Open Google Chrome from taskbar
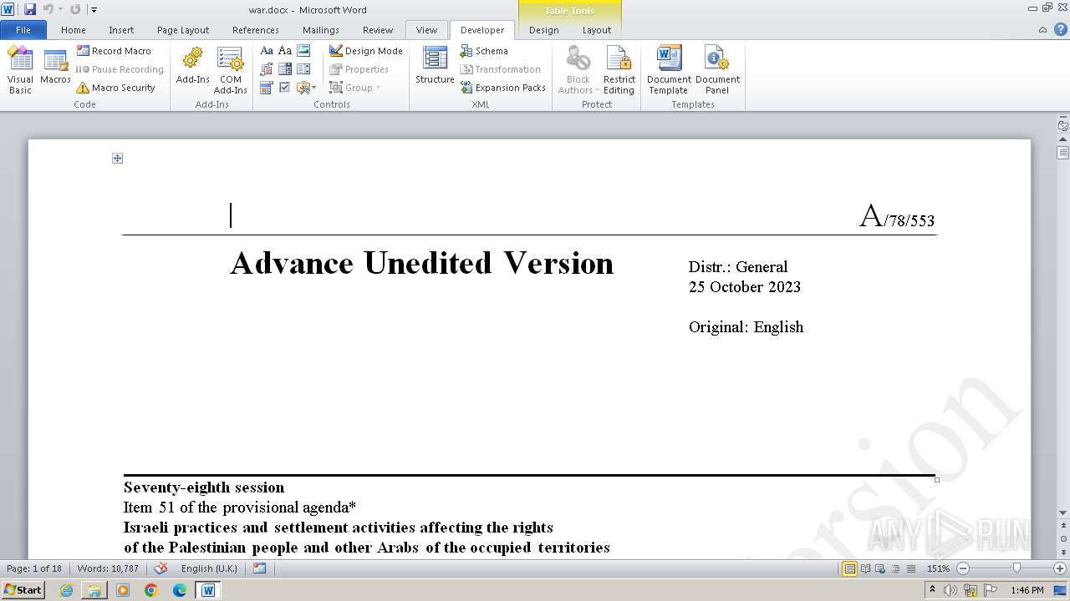The width and height of the screenshot is (1070, 601). pyautogui.click(x=151, y=590)
